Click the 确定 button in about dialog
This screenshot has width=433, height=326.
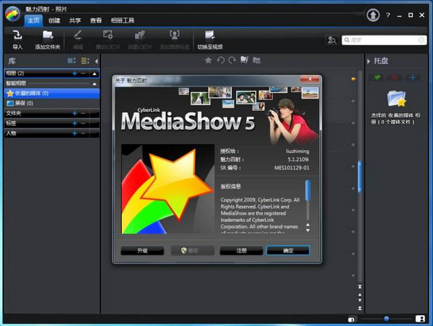click(288, 251)
